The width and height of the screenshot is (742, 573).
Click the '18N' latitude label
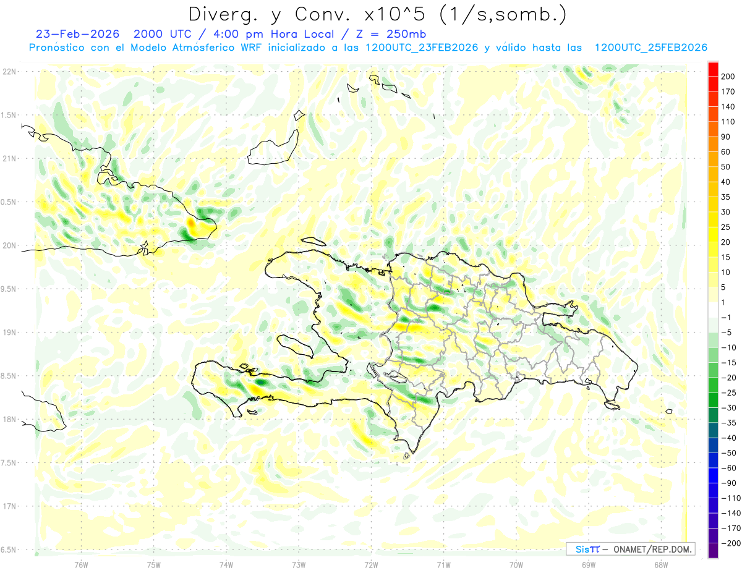tap(10, 419)
